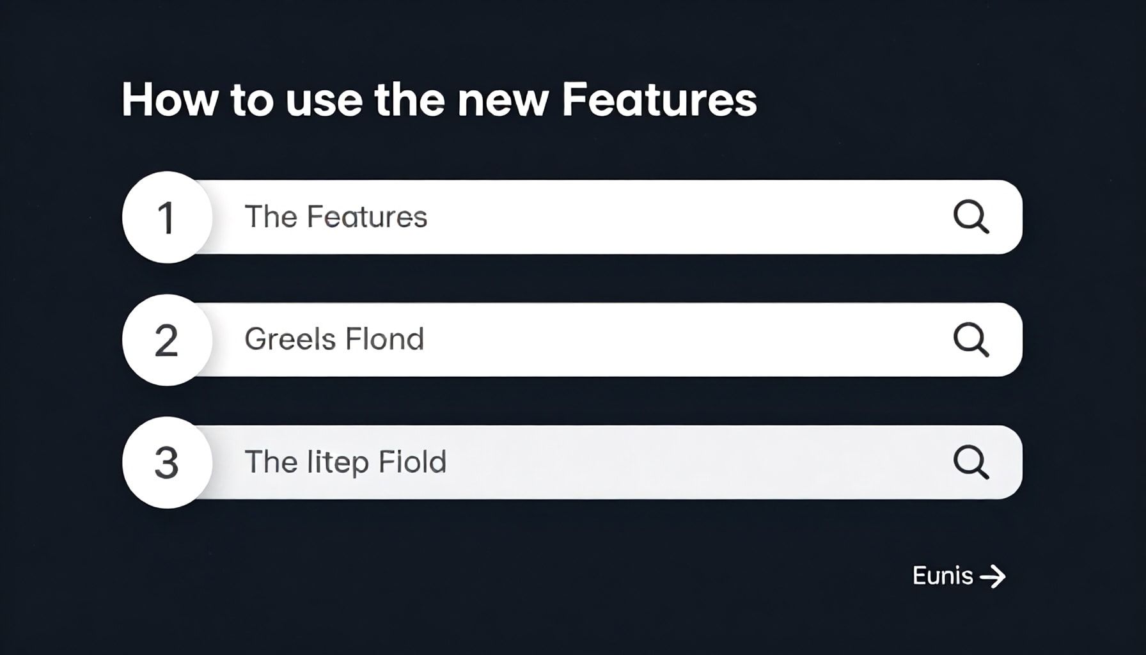1146x655 pixels.
Task: Click the "The Features" text in row one
Action: [336, 217]
